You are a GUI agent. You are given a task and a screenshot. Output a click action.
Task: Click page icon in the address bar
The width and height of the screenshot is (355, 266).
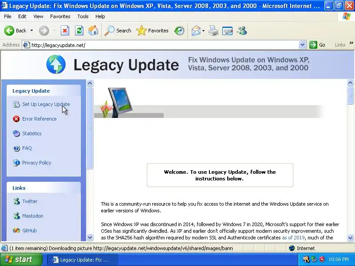click(27, 45)
